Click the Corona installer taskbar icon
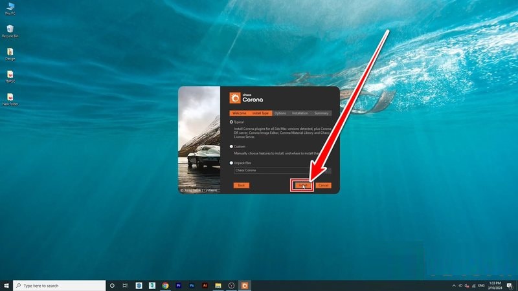The width and height of the screenshot is (518, 291). click(245, 286)
